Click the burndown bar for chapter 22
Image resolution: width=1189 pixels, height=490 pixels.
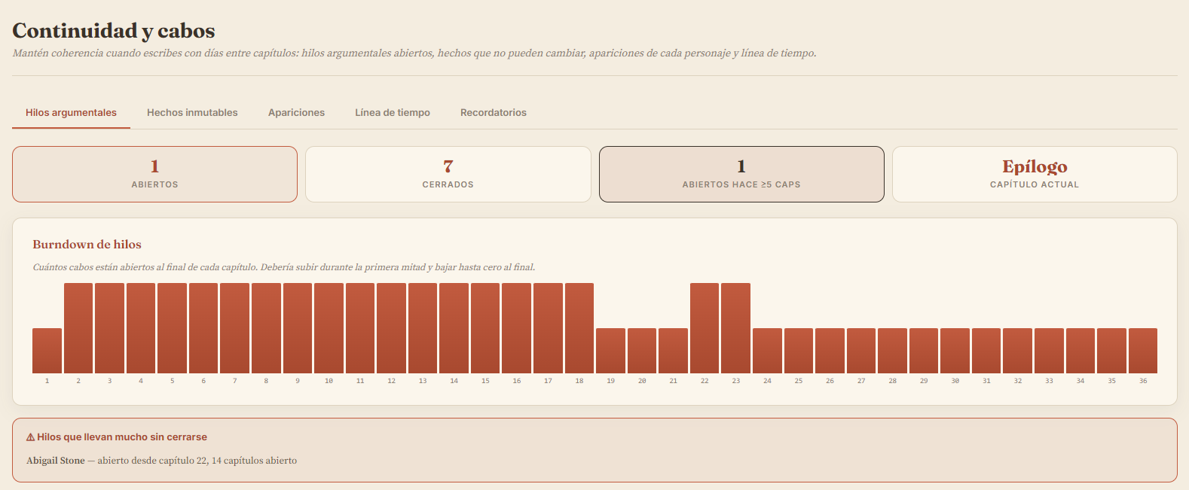point(705,328)
